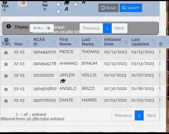Screen dimensions: 169x134
Task: Go to Previous page in bottom pager
Action: pyautogui.click(x=123, y=115)
